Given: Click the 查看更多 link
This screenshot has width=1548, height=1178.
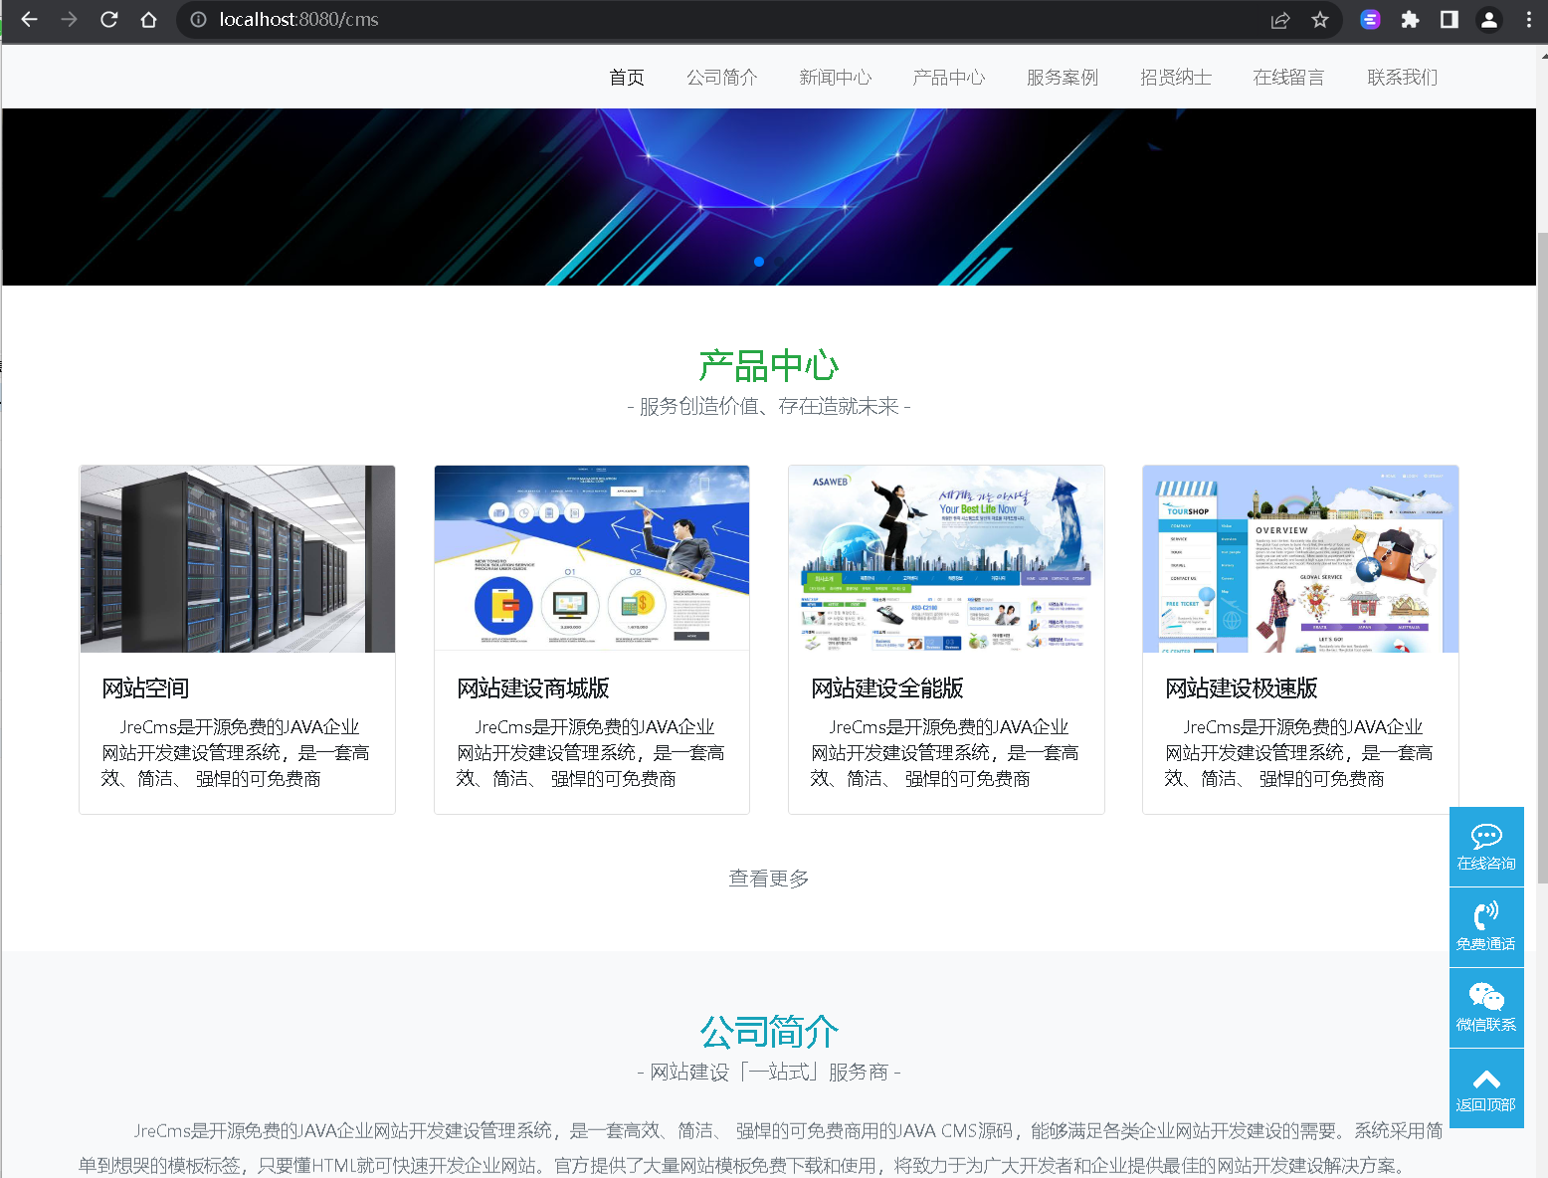Looking at the screenshot, I should 768,878.
